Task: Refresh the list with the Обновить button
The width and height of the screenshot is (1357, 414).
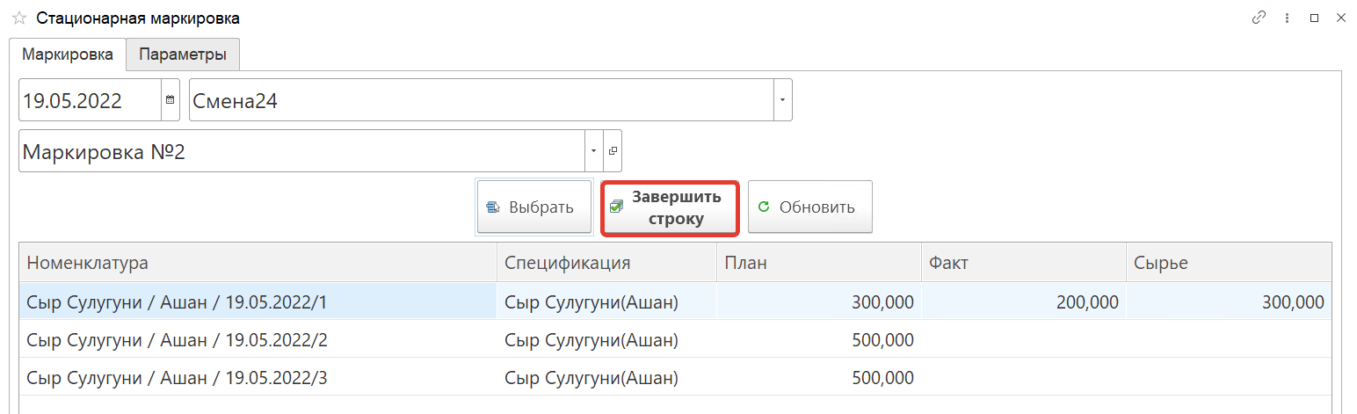Action: pos(809,207)
